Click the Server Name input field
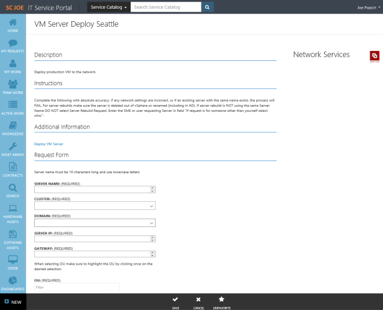 [91, 189]
